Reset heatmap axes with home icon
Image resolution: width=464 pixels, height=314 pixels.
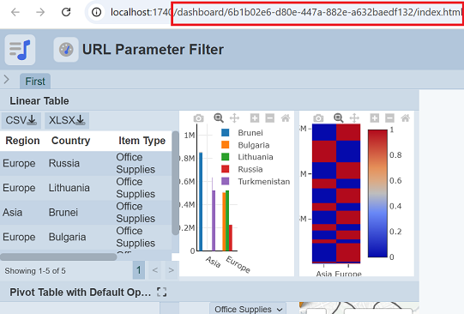405,118
